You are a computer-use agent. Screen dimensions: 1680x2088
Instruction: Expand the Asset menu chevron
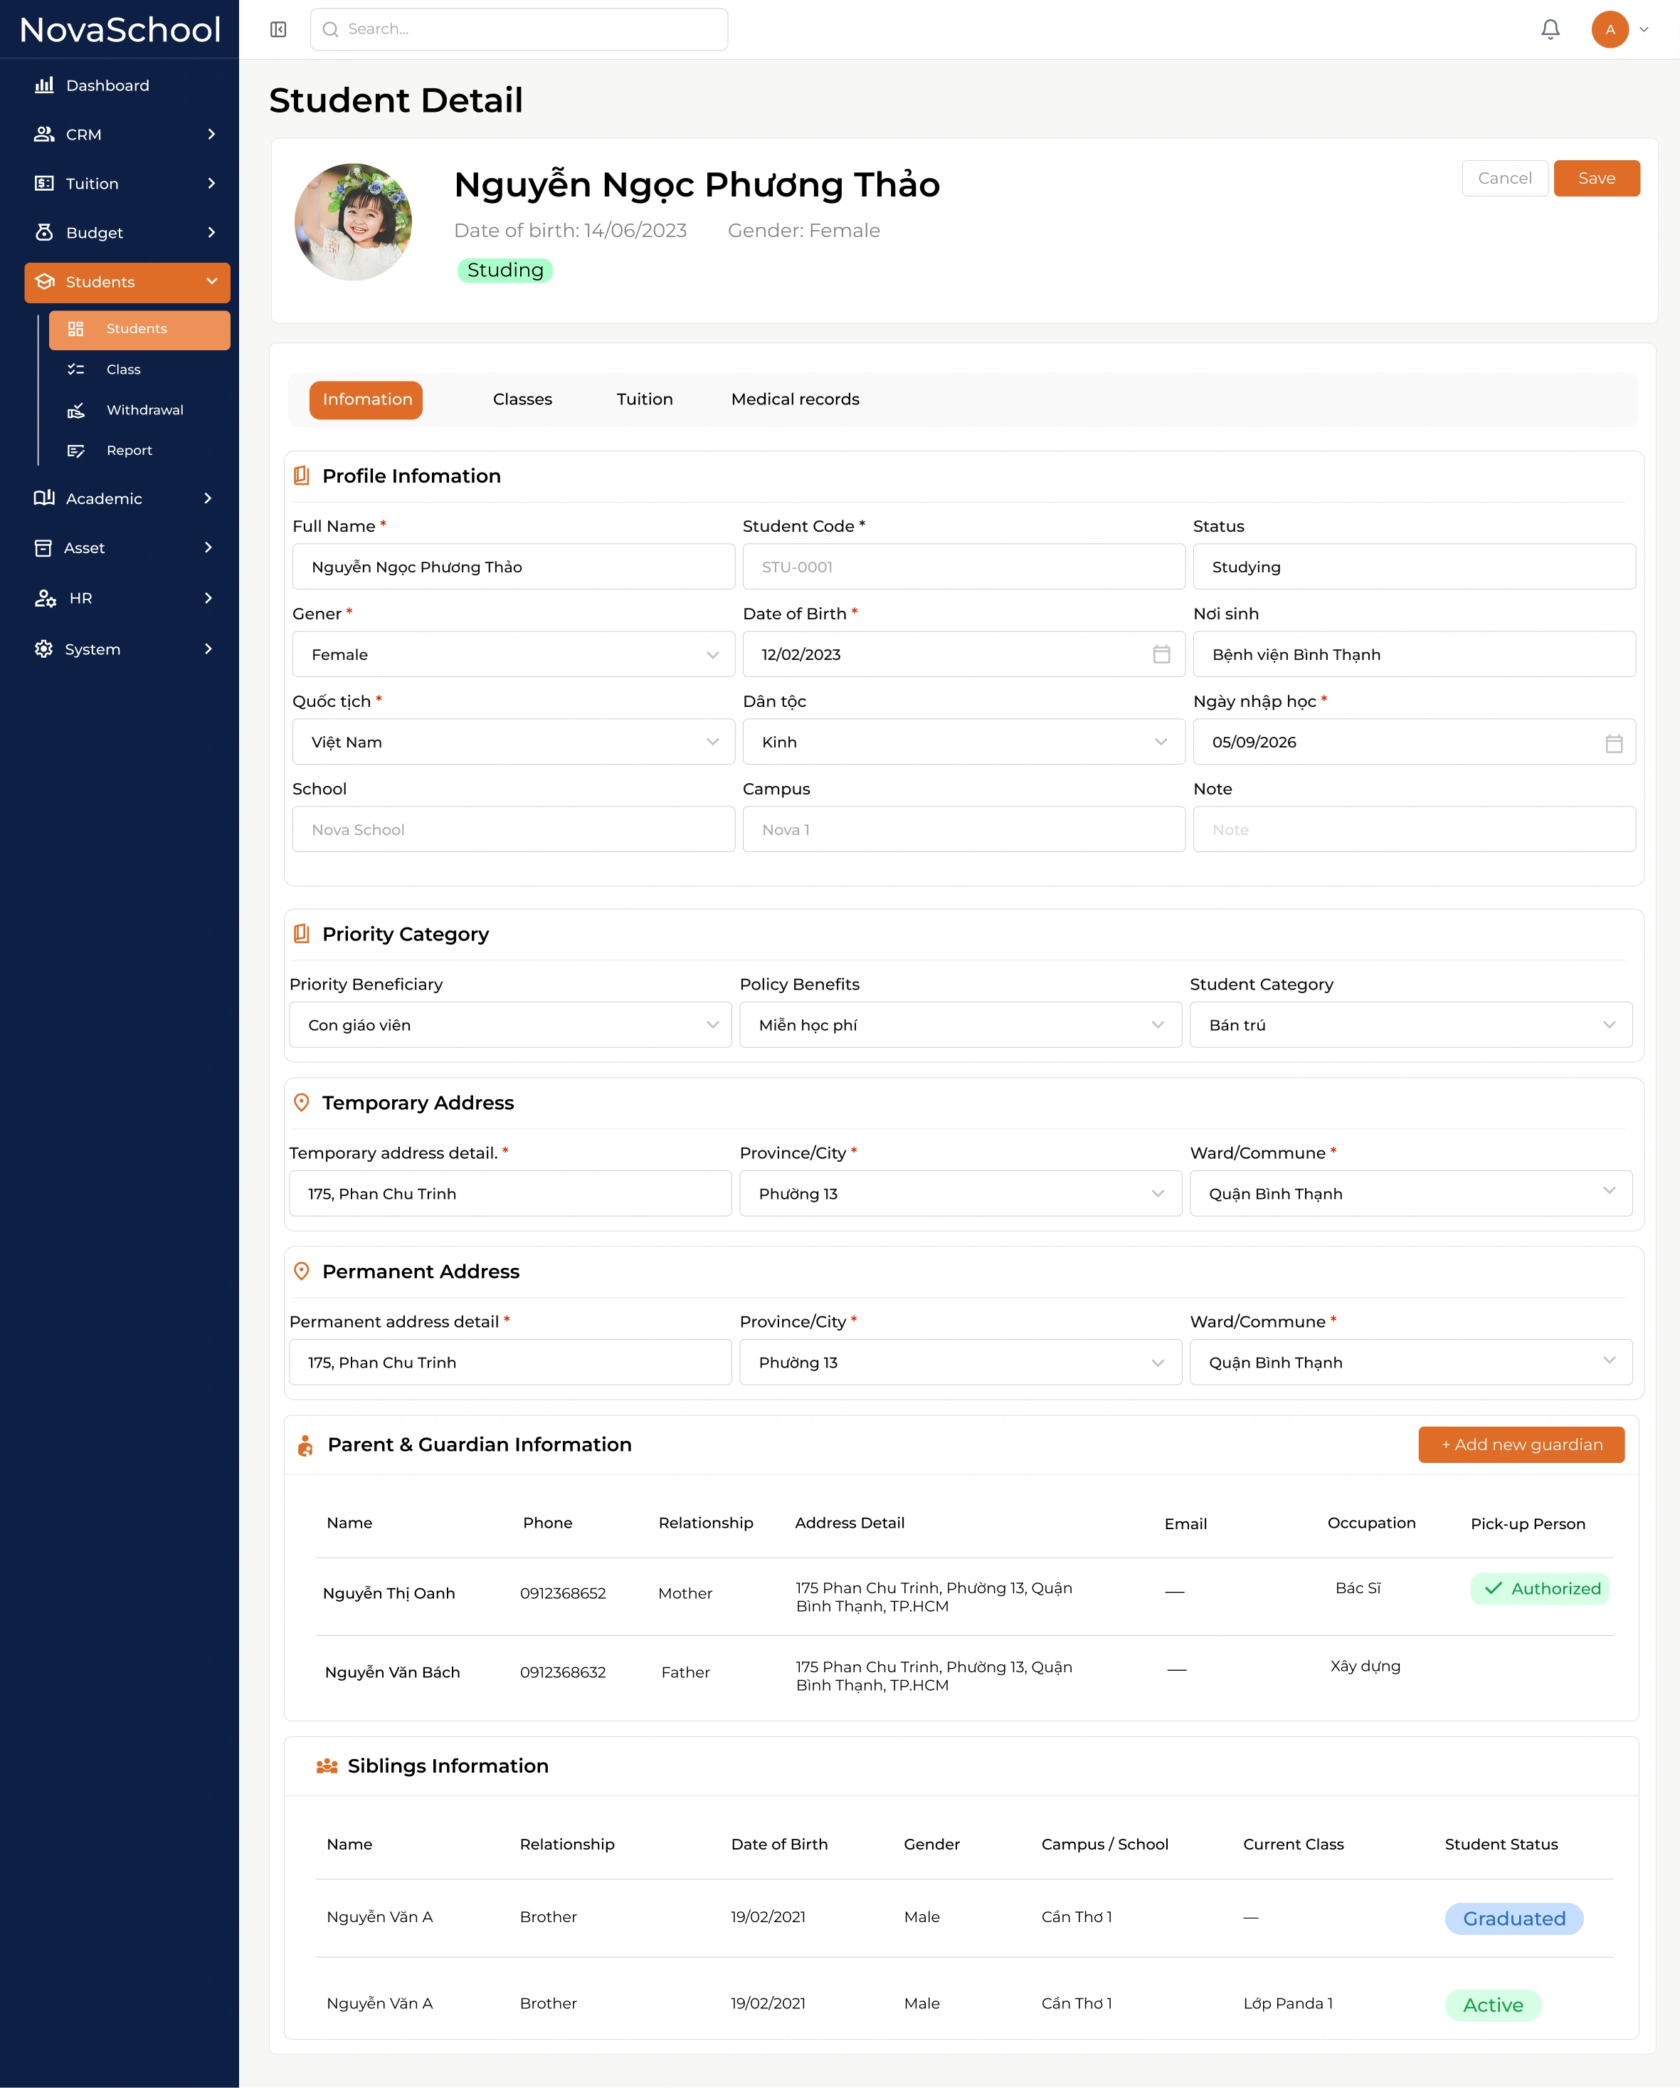pos(208,548)
